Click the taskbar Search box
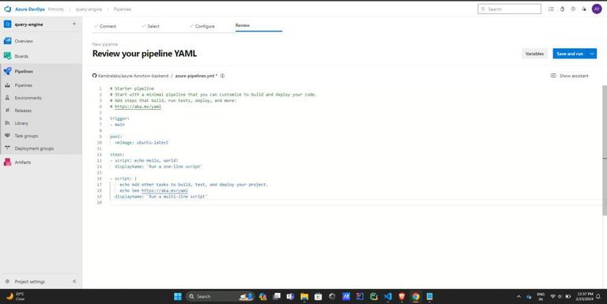This screenshot has height=304, width=607. pos(221,296)
